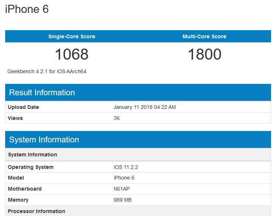Screen dimensions: 277x216
Task: Click the 989 MB memory value
Action: pos(123,200)
